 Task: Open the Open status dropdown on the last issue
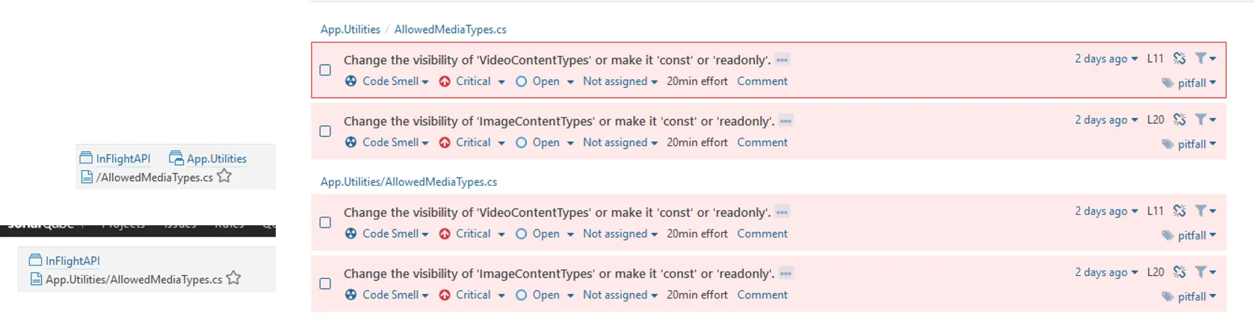[x=545, y=295]
